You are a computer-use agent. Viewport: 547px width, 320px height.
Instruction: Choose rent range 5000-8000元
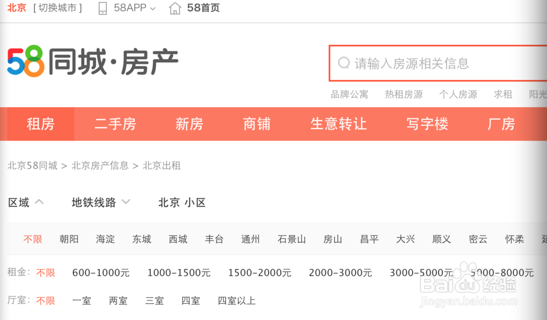tap(502, 272)
